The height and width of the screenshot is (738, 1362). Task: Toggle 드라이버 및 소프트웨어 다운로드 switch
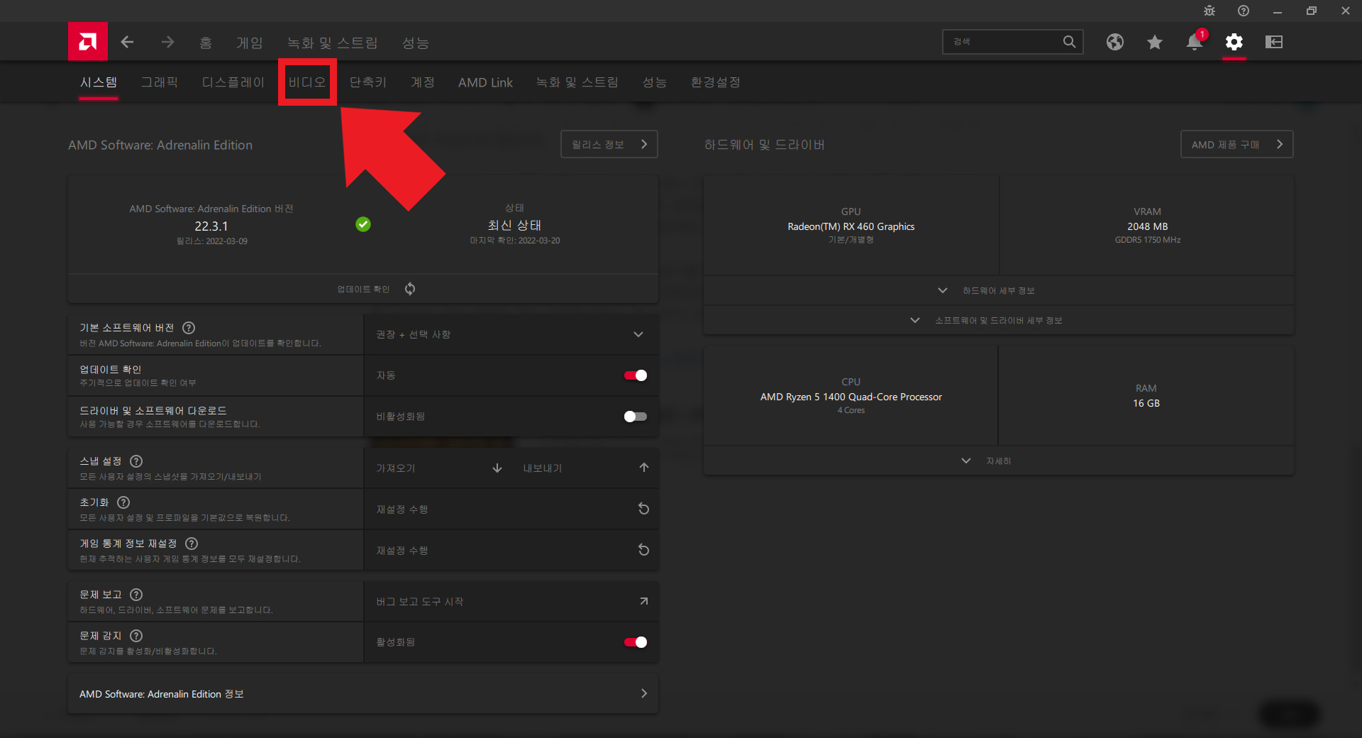tap(636, 417)
